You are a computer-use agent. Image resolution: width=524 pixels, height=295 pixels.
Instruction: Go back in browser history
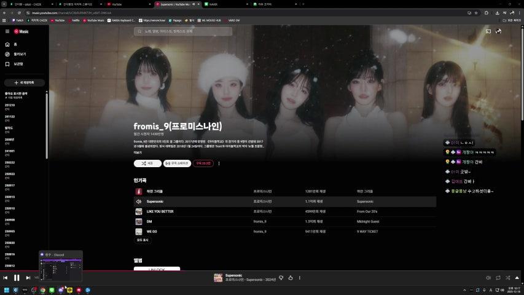pyautogui.click(x=4, y=13)
